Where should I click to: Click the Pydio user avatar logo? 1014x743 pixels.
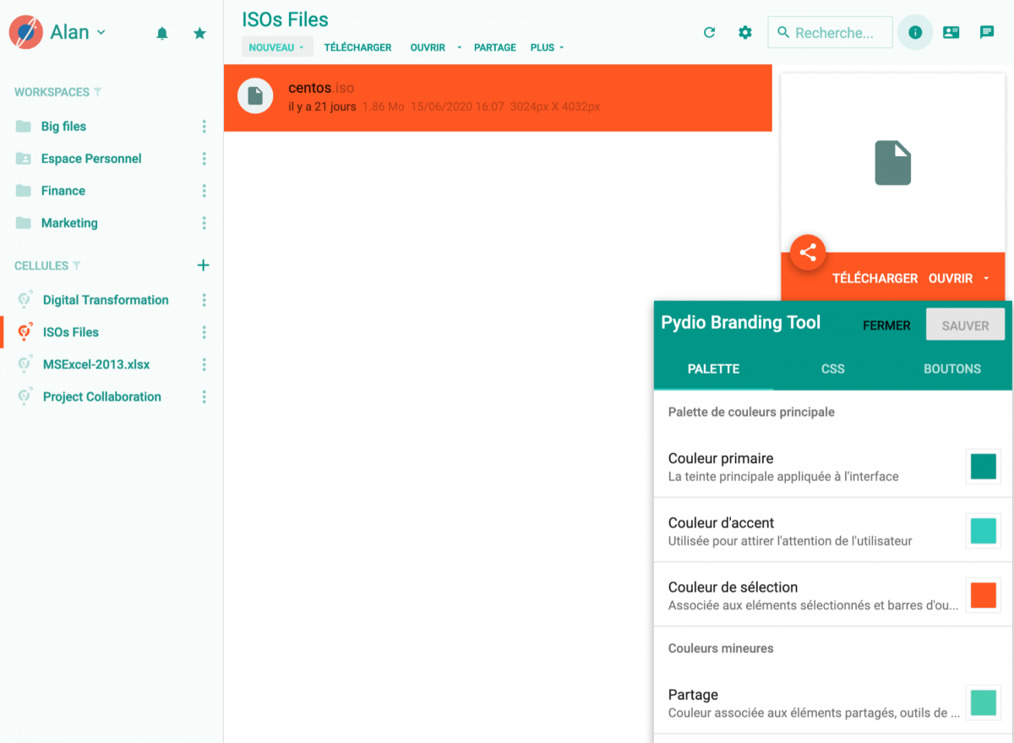coord(26,32)
